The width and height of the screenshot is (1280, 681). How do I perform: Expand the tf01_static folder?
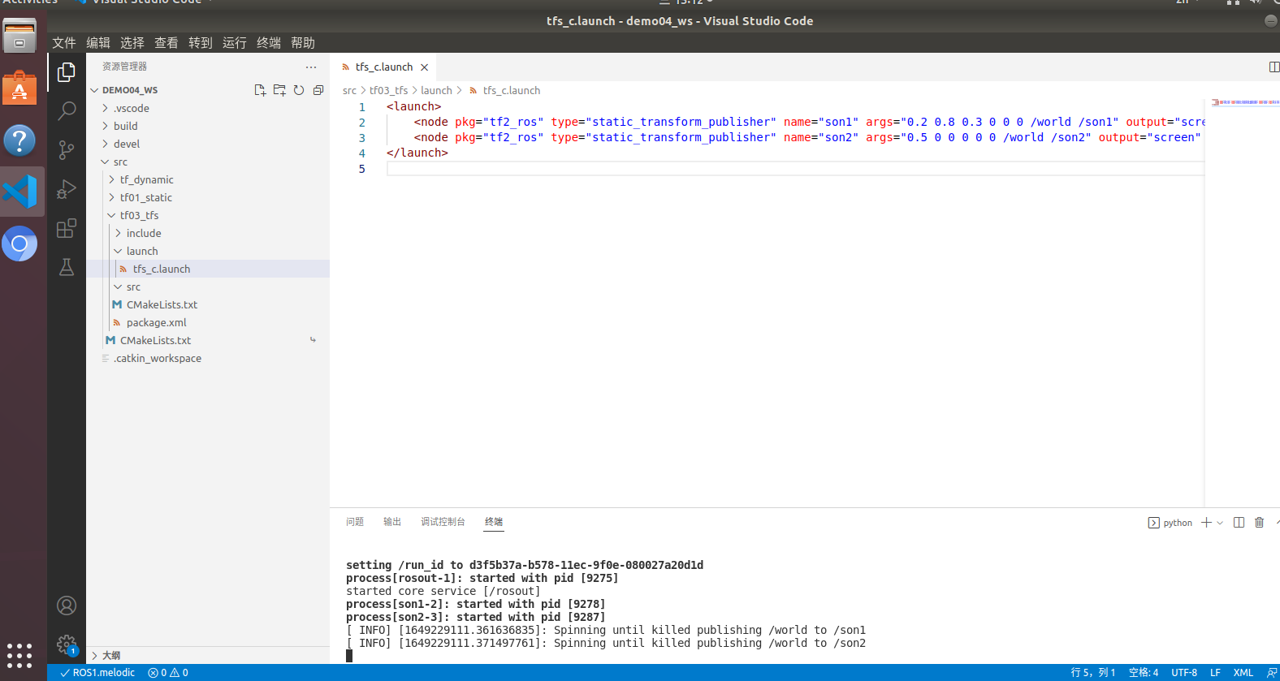[x=146, y=197]
